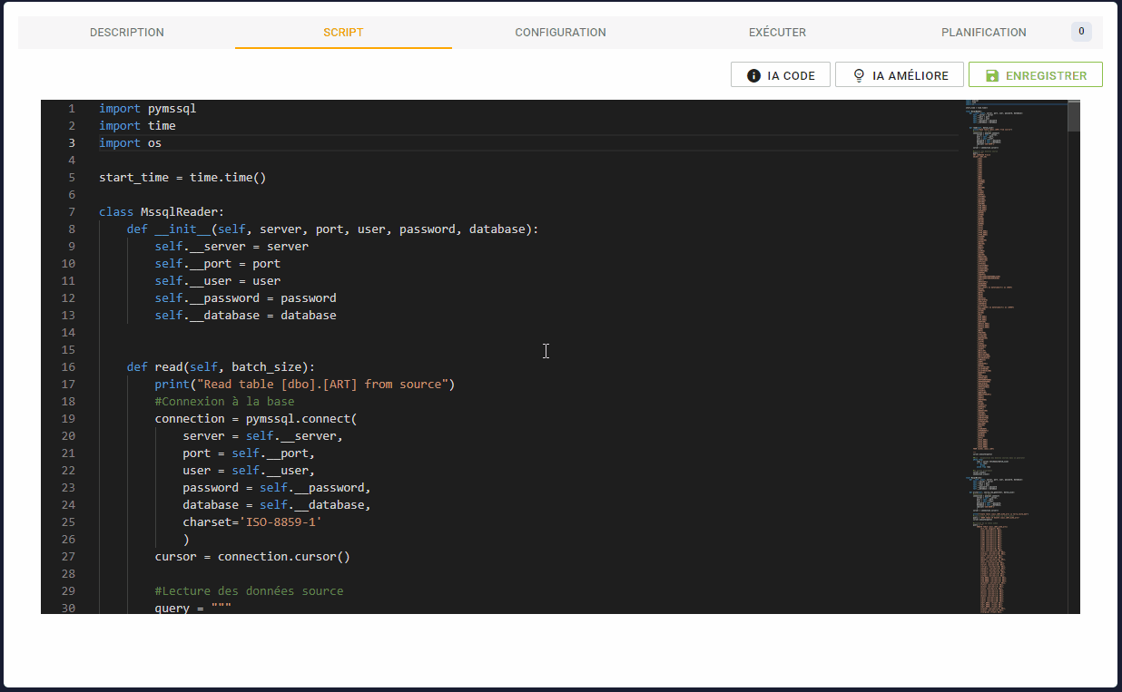Click comment '#Lecture des données source'
The height and width of the screenshot is (692, 1122).
coord(249,590)
